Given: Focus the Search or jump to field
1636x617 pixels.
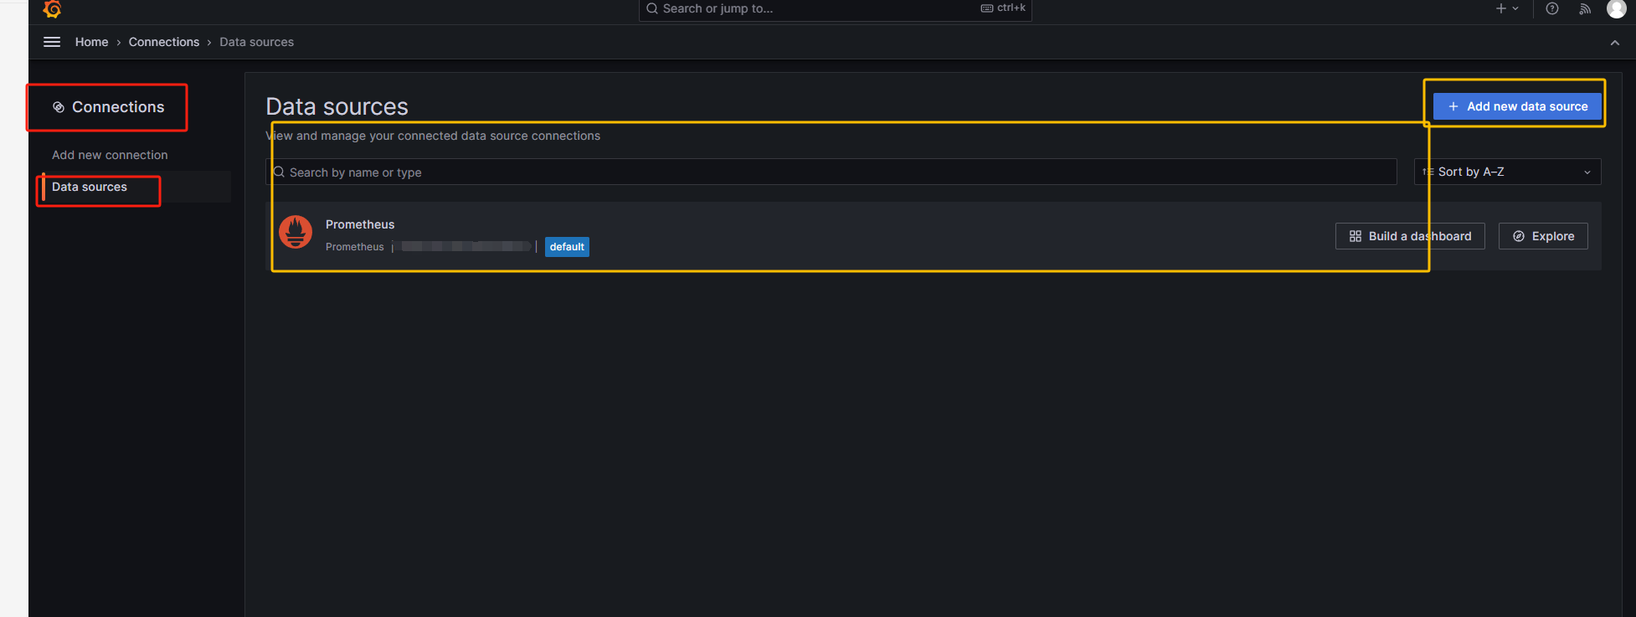Looking at the screenshot, I should [836, 8].
